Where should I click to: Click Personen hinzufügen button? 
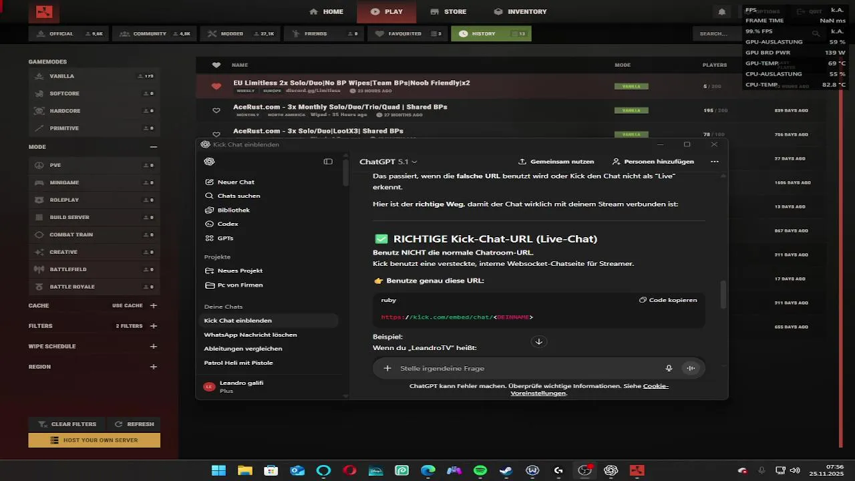point(653,162)
